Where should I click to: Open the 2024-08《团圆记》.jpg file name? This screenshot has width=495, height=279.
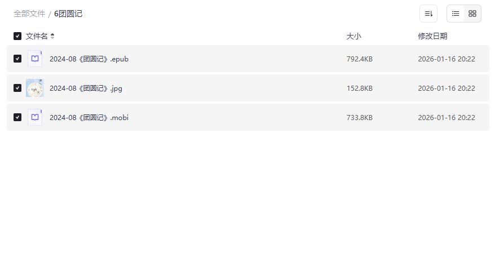pos(85,88)
